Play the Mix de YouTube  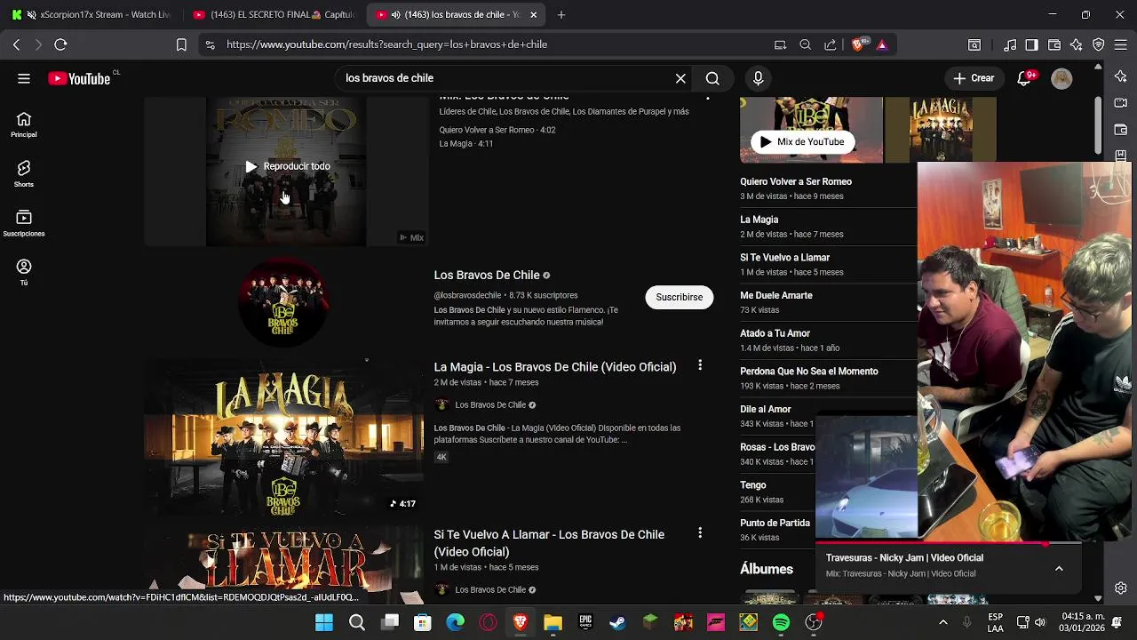802,141
